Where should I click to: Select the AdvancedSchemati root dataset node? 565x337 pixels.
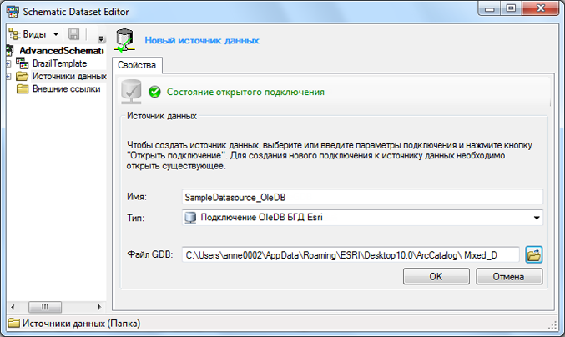pyautogui.click(x=62, y=51)
